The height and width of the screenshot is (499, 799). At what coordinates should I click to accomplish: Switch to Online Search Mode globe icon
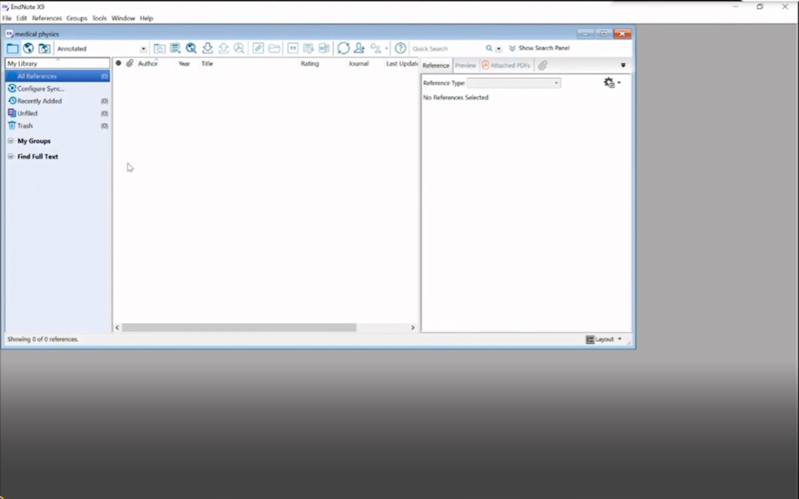coord(28,48)
